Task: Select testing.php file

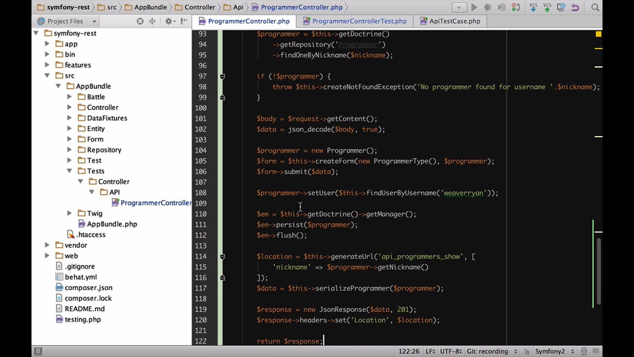Action: pos(78,319)
